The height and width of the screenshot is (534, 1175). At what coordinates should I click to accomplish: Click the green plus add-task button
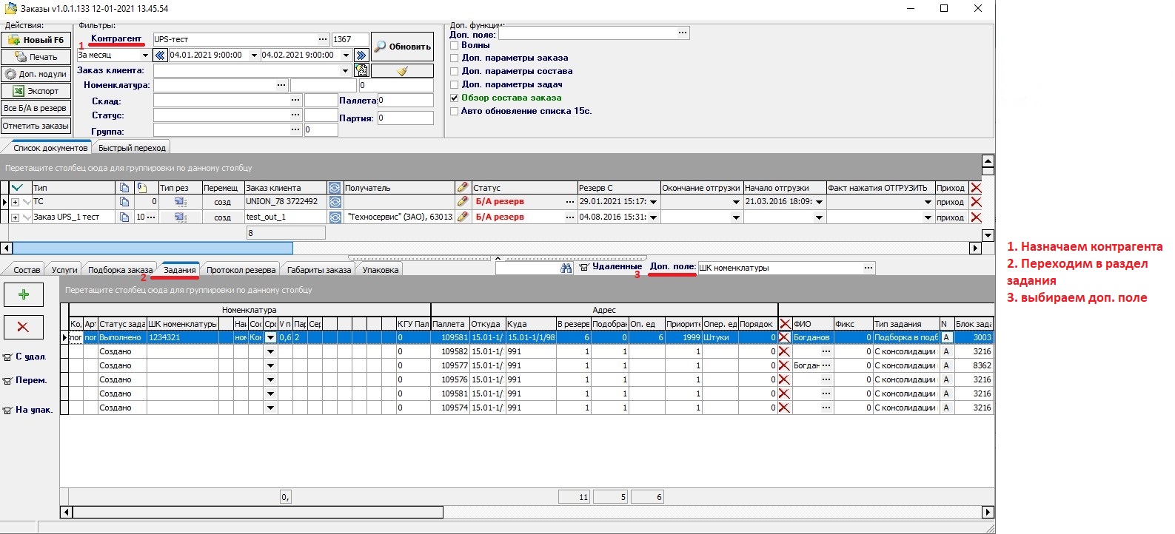(x=24, y=294)
